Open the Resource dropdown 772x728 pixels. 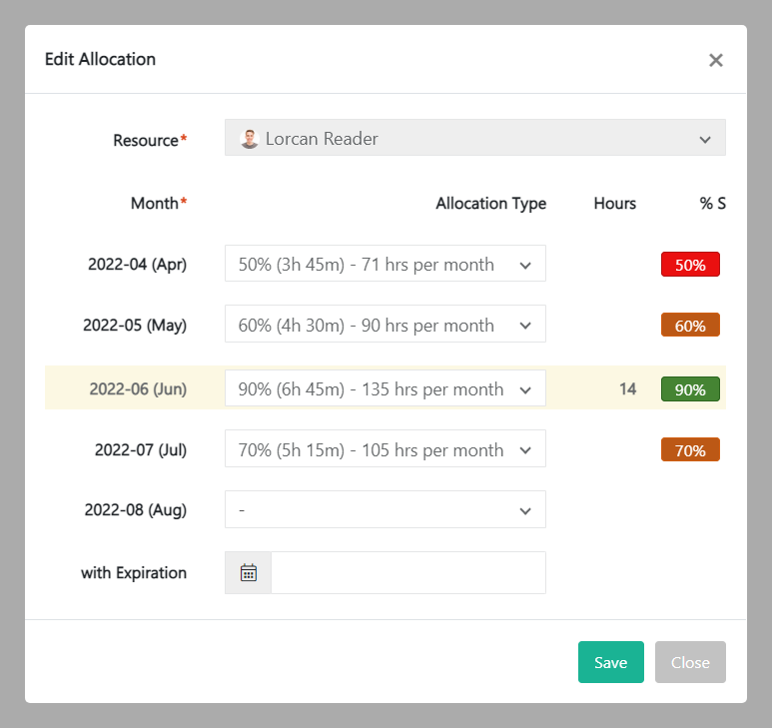click(474, 139)
